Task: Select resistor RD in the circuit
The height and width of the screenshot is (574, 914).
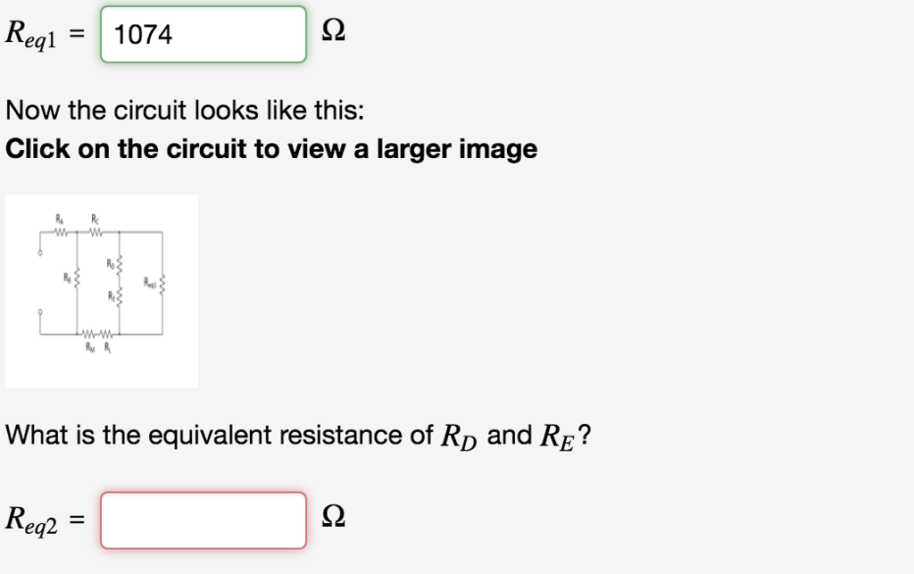Action: click(x=120, y=263)
